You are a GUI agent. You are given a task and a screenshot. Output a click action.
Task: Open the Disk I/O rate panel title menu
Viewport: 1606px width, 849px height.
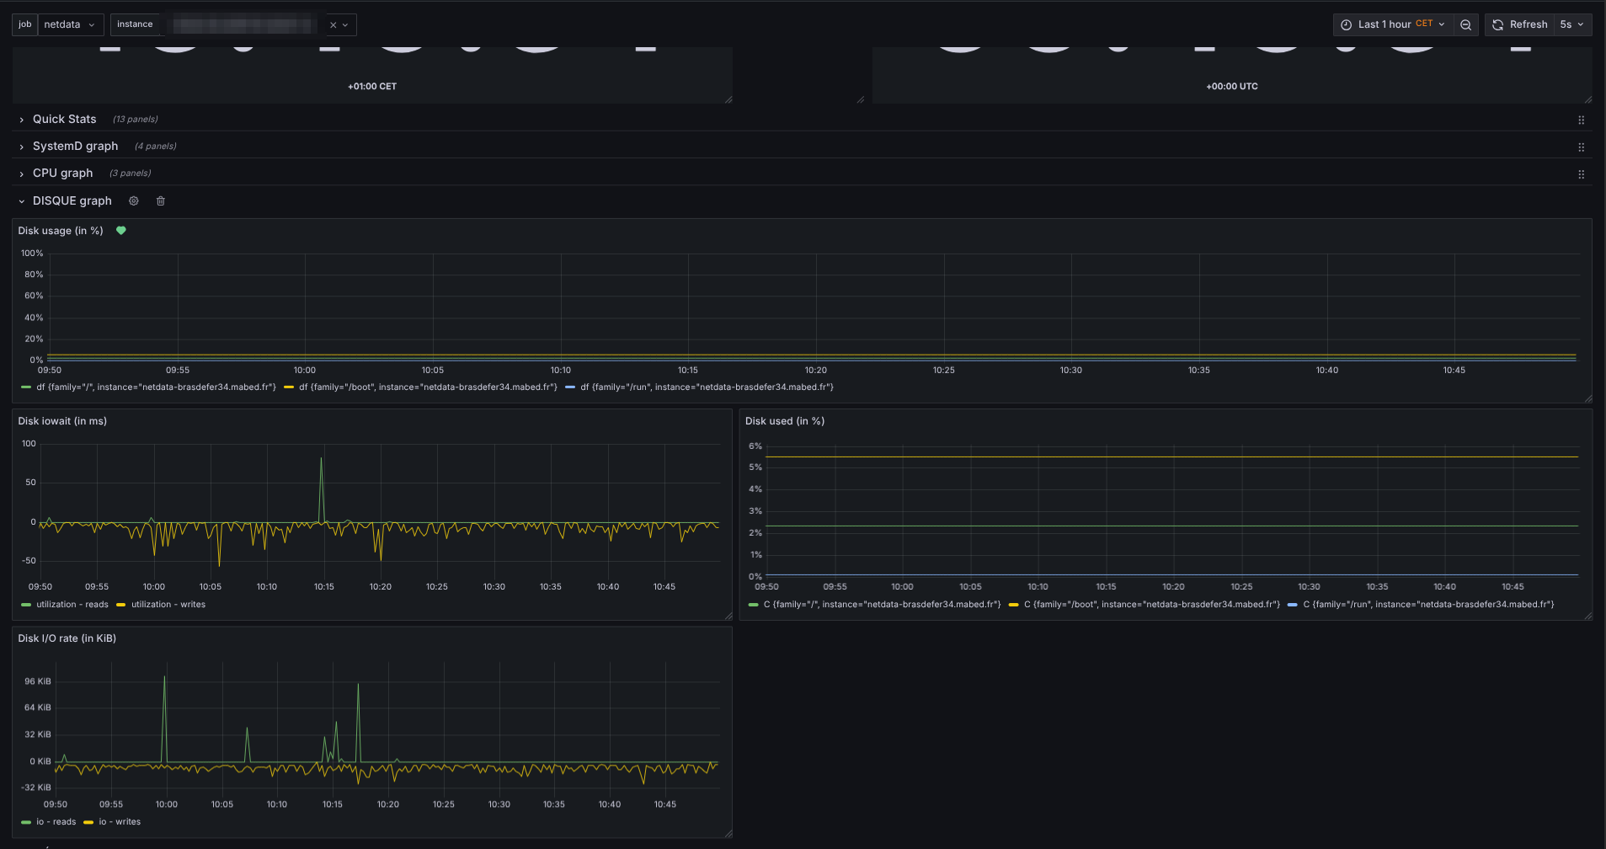click(67, 638)
